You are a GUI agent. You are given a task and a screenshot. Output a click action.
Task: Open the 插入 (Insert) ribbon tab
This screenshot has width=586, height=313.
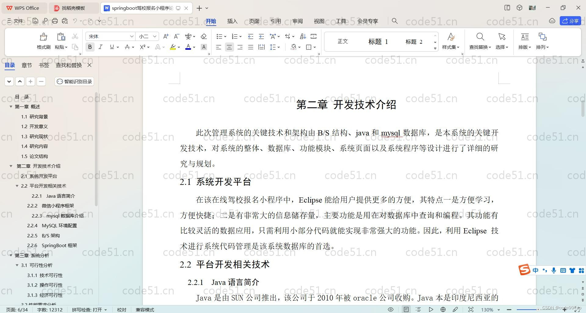pyautogui.click(x=232, y=21)
